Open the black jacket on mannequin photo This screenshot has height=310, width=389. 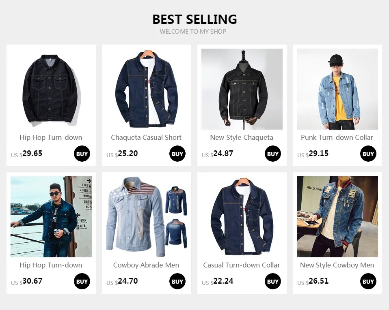242,89
